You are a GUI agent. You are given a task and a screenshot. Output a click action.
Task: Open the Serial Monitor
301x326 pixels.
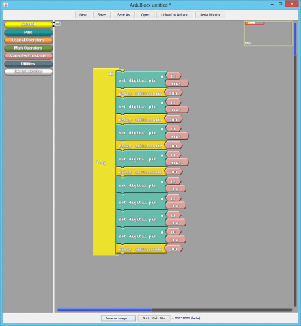coord(210,15)
